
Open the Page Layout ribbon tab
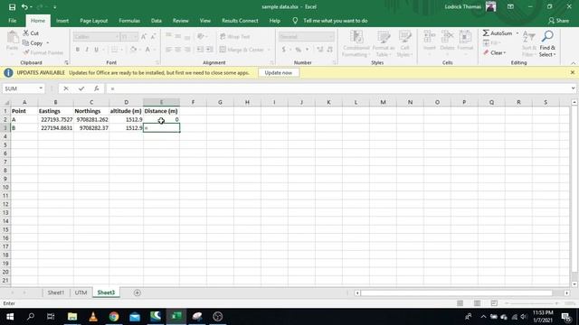(93, 21)
